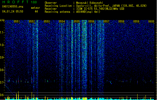Click the antenna value A504HB(yagi 4el)
The image size is (157, 100).
click(x=88, y=12)
